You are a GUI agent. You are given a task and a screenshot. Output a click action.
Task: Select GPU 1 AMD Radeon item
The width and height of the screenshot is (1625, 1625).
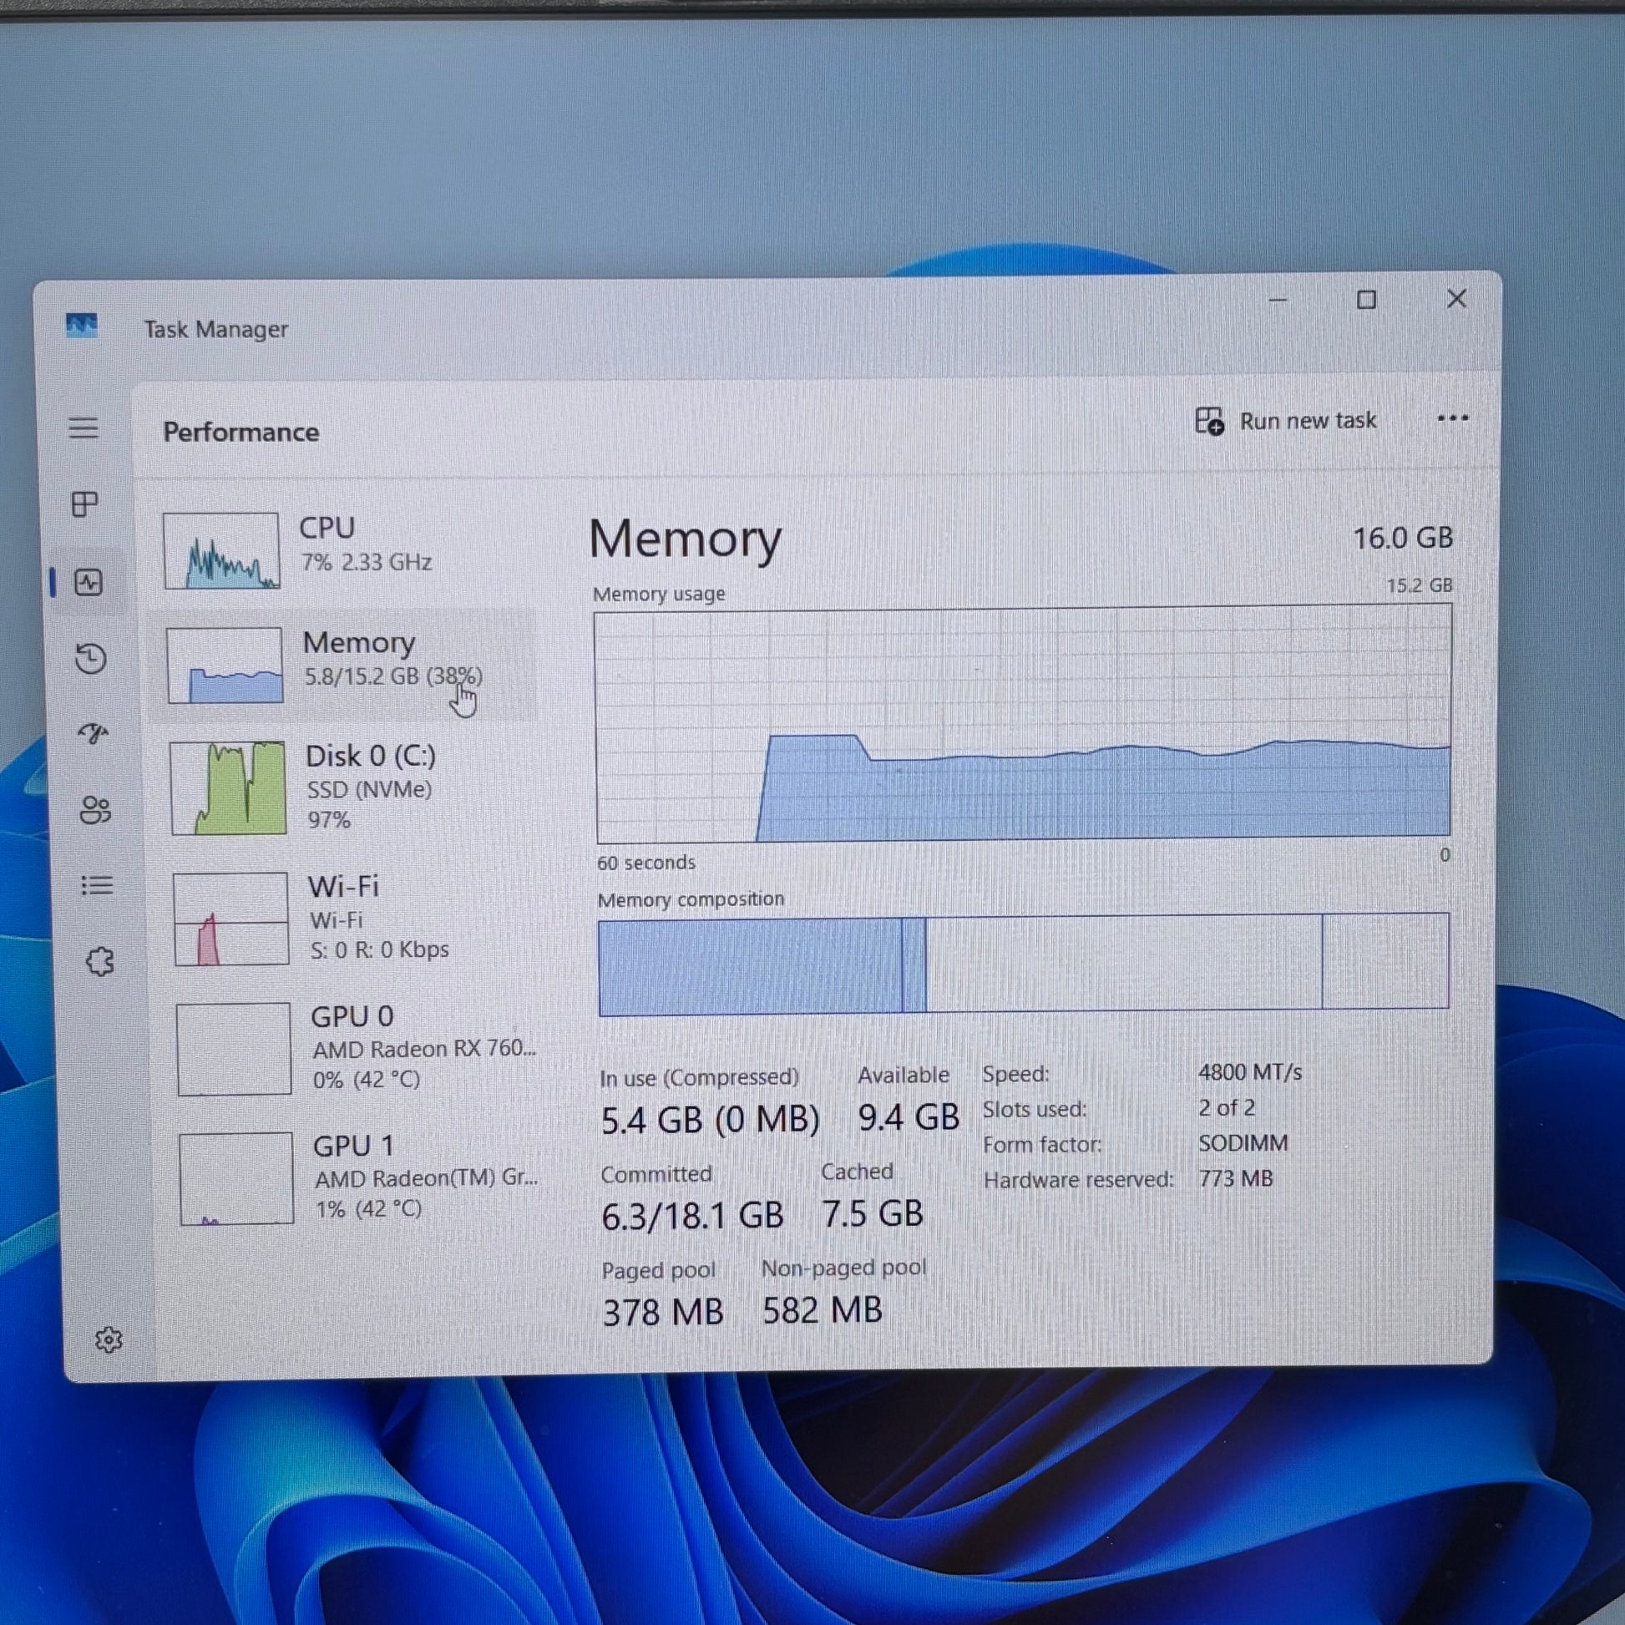click(360, 1177)
